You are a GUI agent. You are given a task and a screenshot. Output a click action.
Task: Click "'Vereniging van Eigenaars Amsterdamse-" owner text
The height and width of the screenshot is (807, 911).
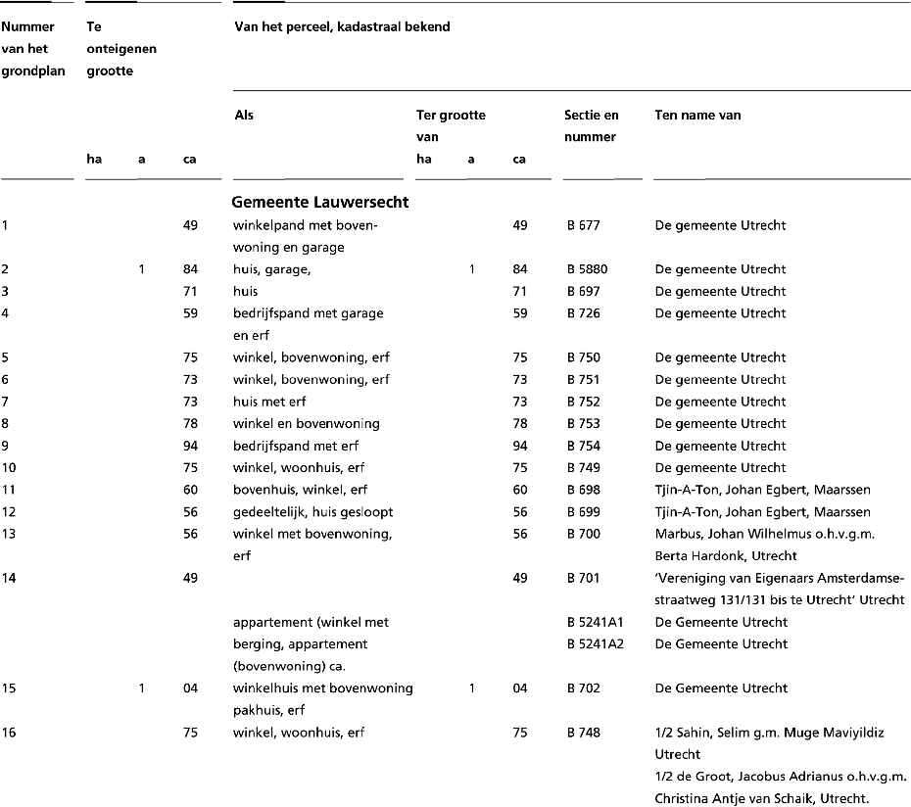[779, 579]
